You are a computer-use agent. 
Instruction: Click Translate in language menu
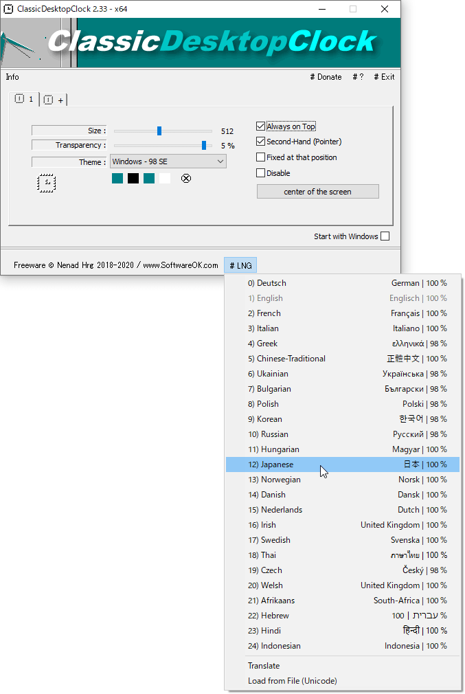click(343, 666)
